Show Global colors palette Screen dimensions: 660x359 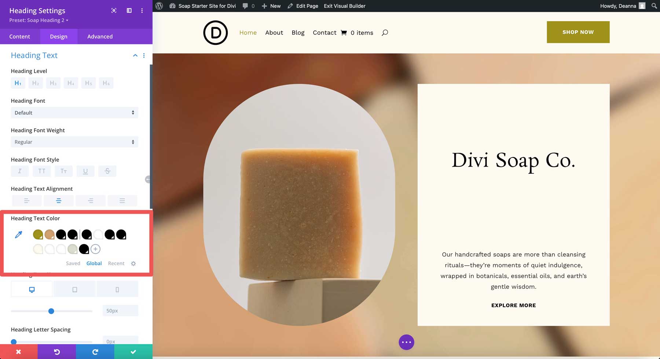94,264
